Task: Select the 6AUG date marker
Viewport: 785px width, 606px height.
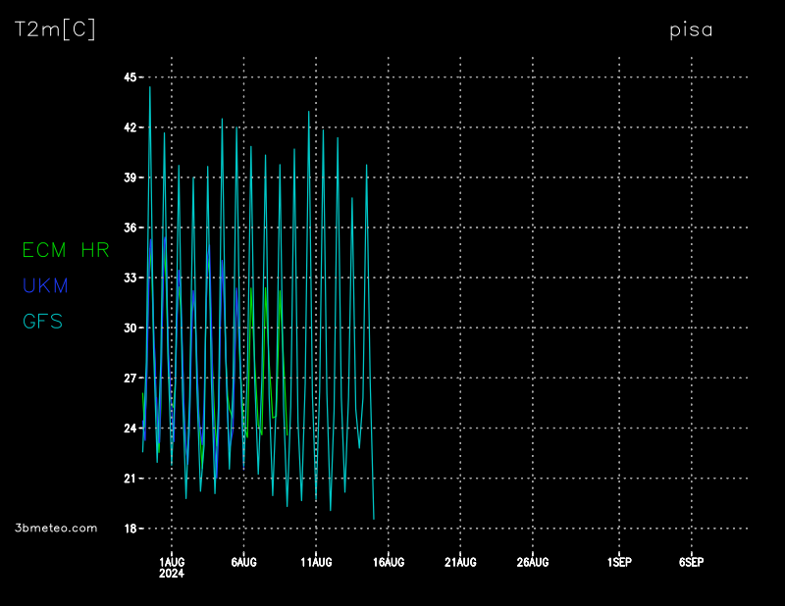Action: point(243,562)
